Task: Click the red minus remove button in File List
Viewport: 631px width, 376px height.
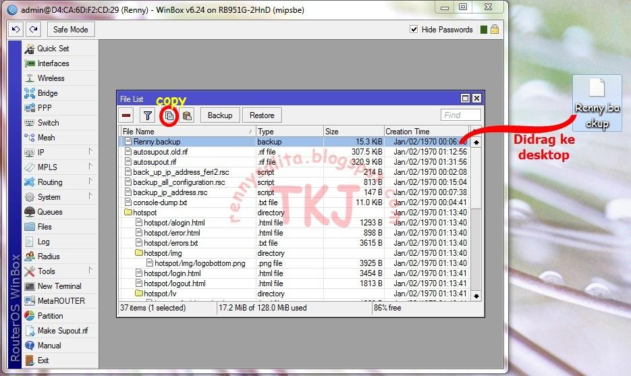Action: [126, 115]
